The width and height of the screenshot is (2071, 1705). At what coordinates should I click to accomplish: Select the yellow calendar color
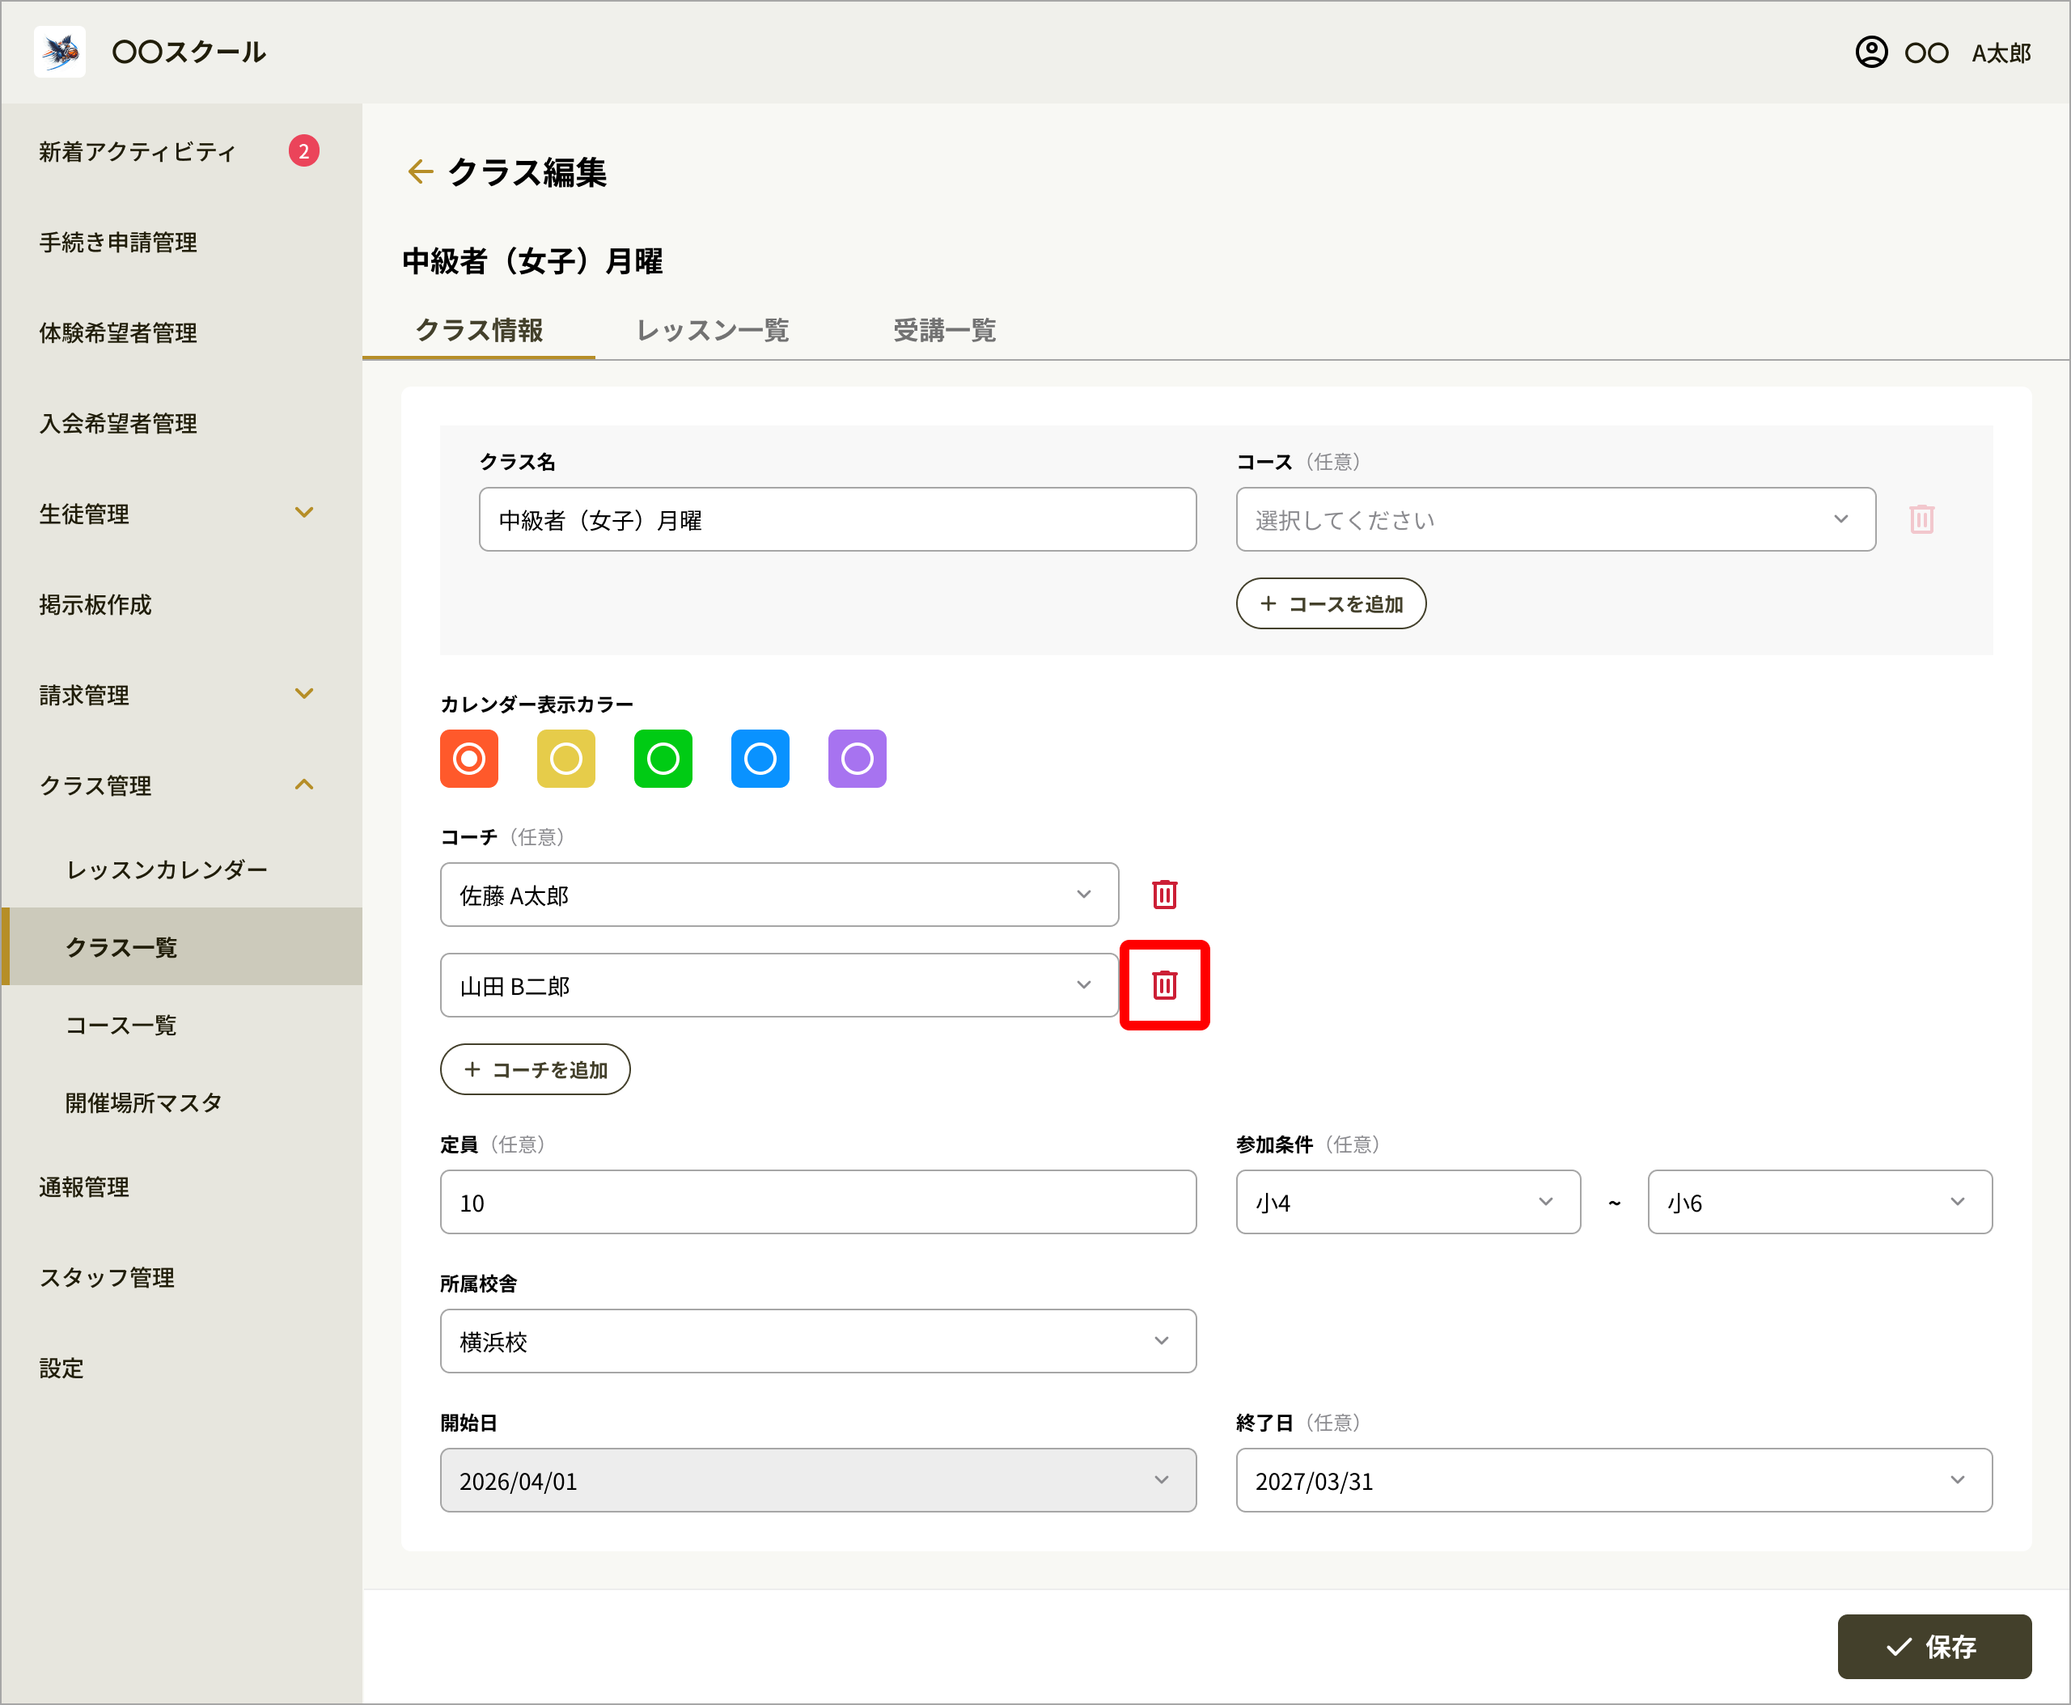click(x=566, y=759)
